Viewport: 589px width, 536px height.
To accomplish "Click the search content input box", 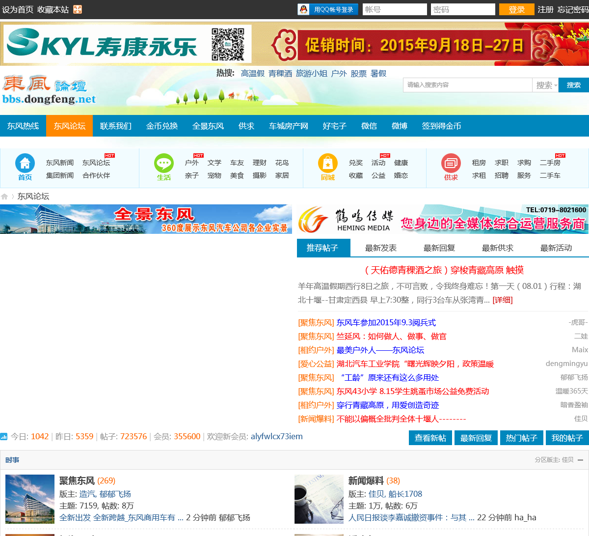I will (468, 85).
